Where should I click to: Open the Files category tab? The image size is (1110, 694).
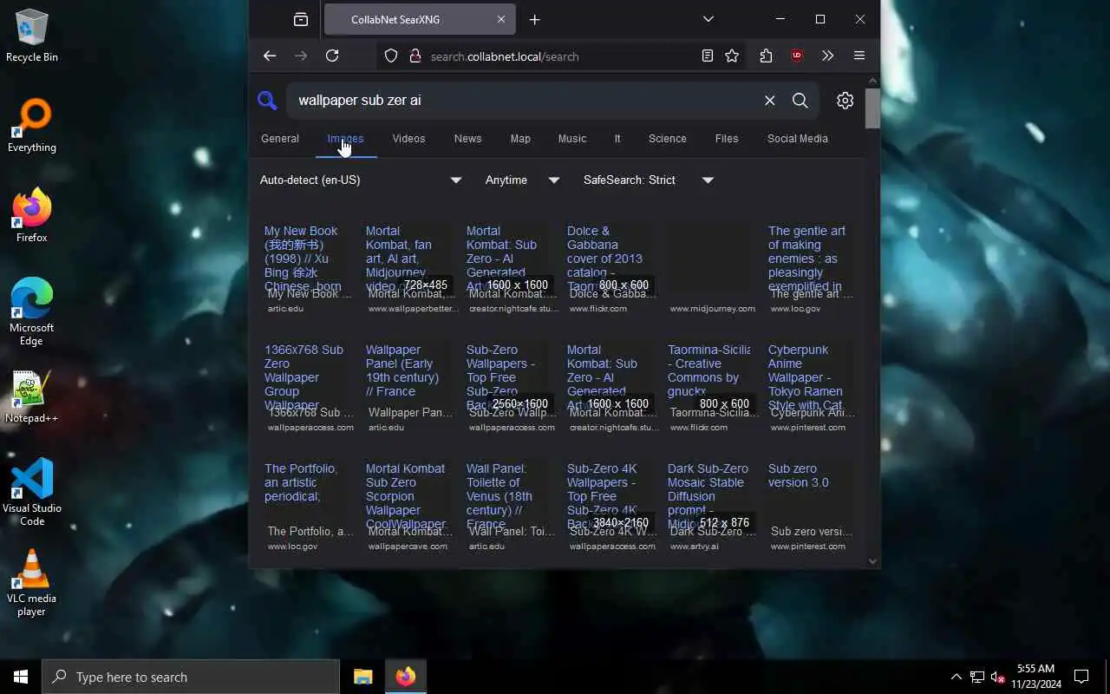click(x=727, y=139)
